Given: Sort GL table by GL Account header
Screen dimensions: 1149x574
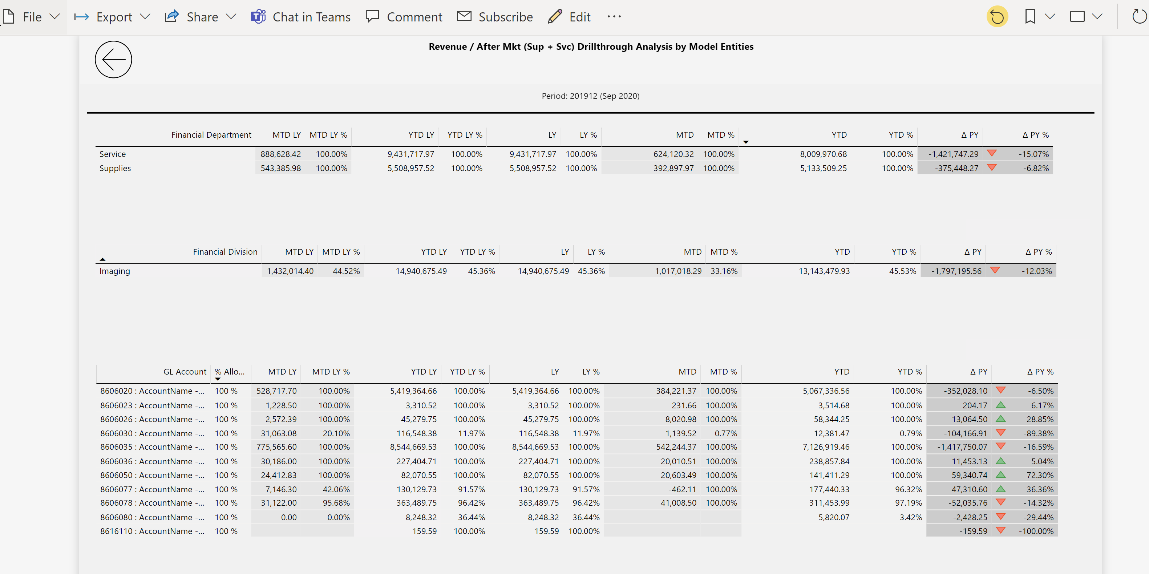Looking at the screenshot, I should [185, 372].
